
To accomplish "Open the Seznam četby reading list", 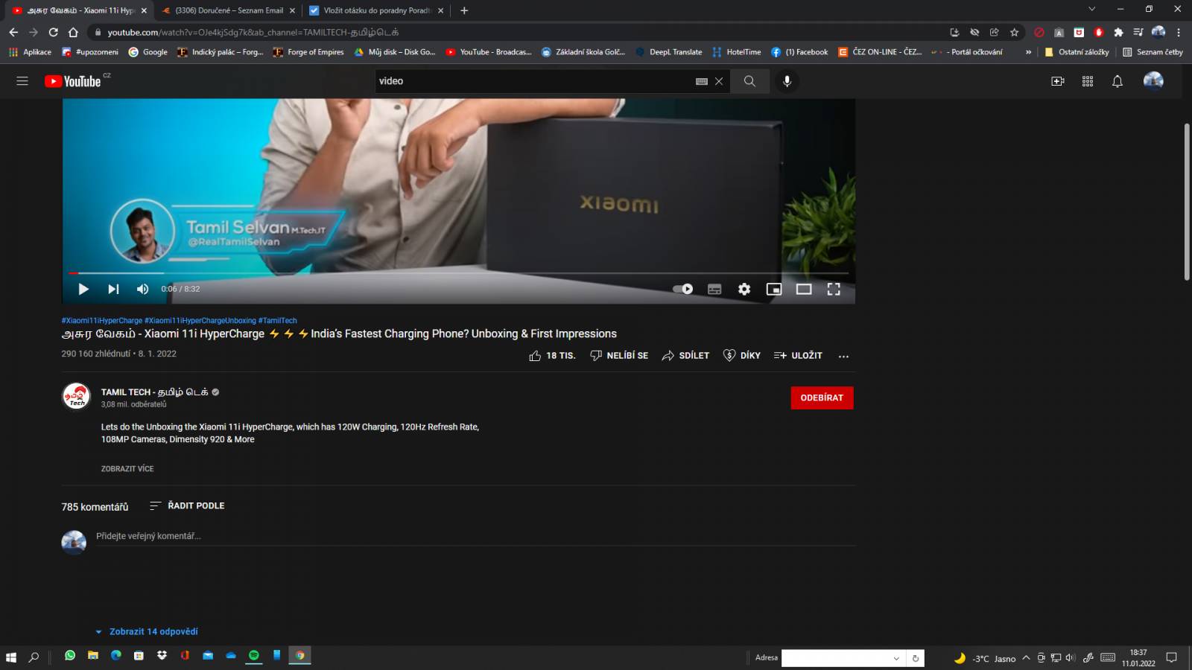I will tap(1153, 52).
